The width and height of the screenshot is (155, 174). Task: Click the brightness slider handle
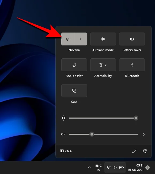[x=136, y=118]
